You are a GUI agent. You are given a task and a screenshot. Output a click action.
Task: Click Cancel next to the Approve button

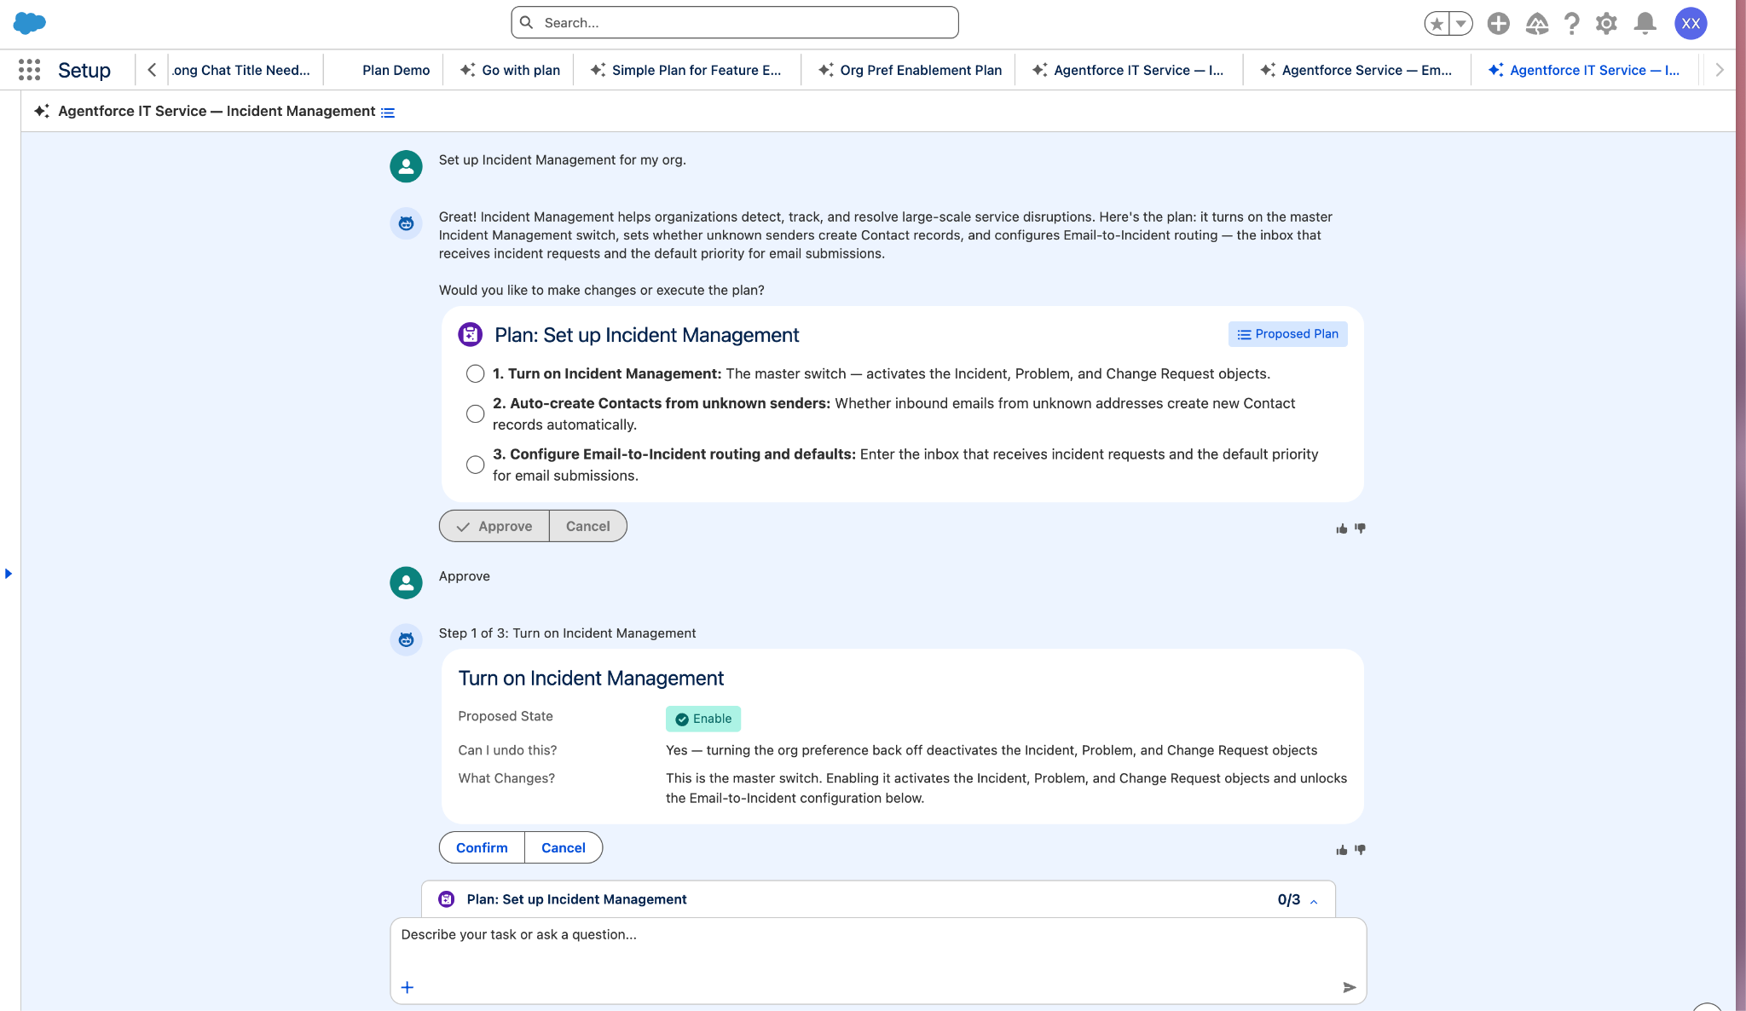(588, 526)
